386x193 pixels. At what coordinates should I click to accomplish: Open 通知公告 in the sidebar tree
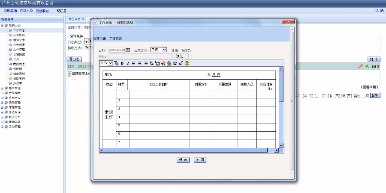pos(19,40)
